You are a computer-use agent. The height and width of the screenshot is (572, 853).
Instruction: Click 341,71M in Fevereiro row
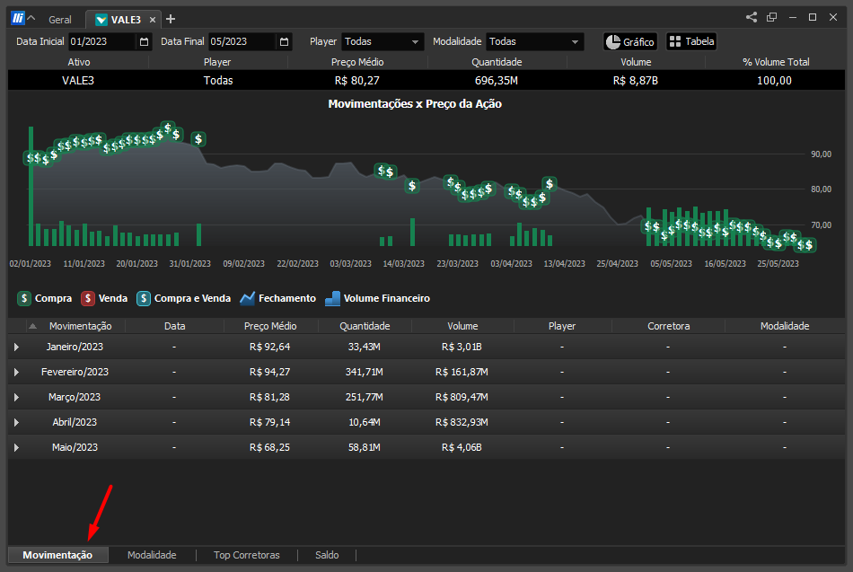(365, 373)
